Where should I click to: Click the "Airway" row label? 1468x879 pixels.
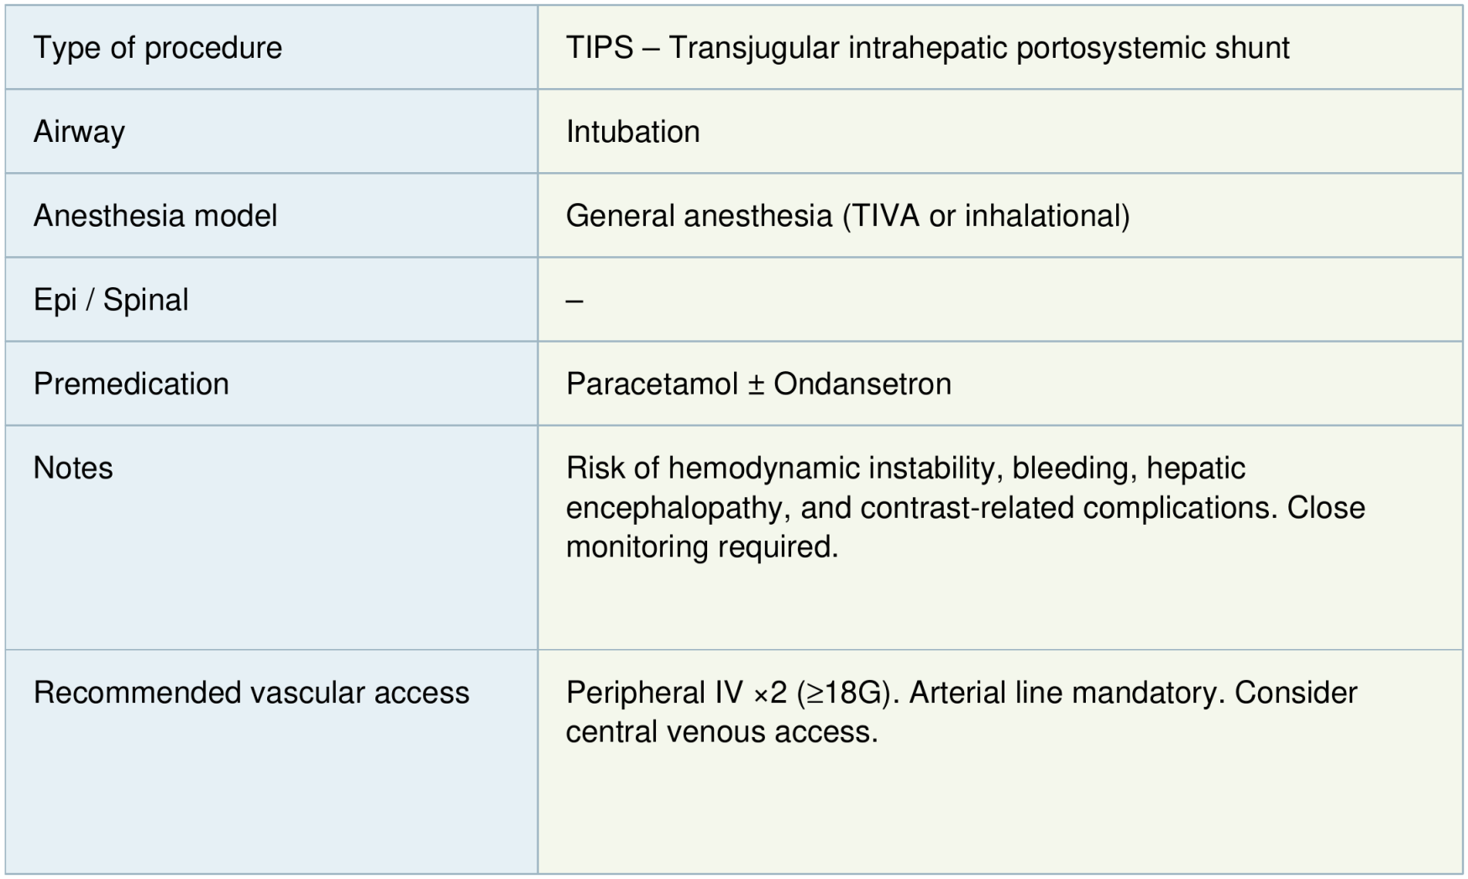click(79, 132)
